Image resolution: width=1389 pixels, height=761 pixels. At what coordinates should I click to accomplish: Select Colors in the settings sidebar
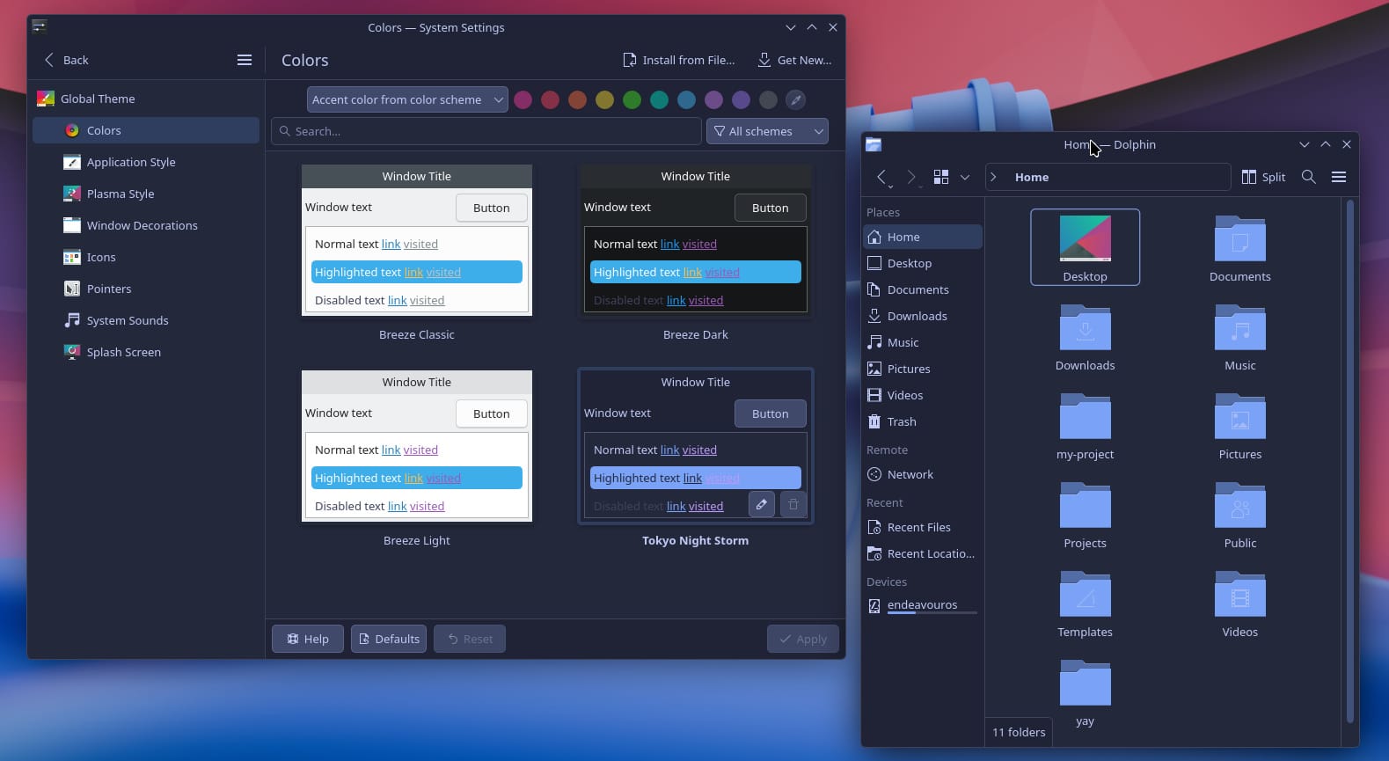(146, 130)
